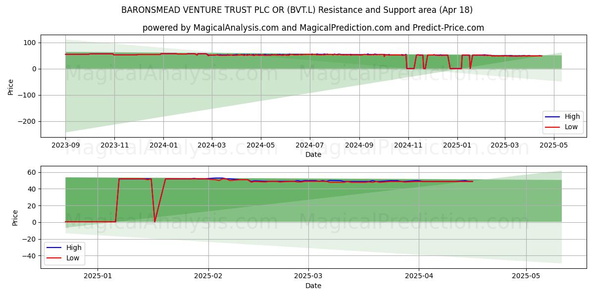This screenshot has height=297, width=594.
Task: Click the bottom chart y-axis value '60'
Action: point(32,173)
